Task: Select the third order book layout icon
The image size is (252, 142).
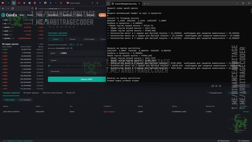Action: 220,86
